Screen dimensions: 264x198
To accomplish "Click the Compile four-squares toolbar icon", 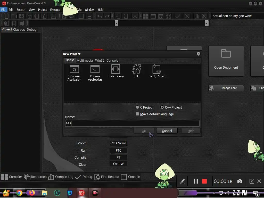I will 146,16.
